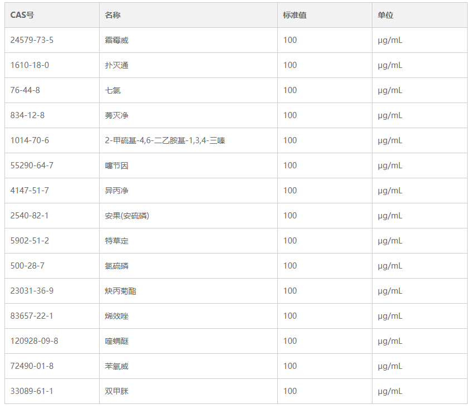The width and height of the screenshot is (476, 409).
Task: Click CAS number 1014-70-6
Action: tap(30, 140)
